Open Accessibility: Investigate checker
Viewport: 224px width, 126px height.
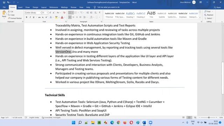51,118
